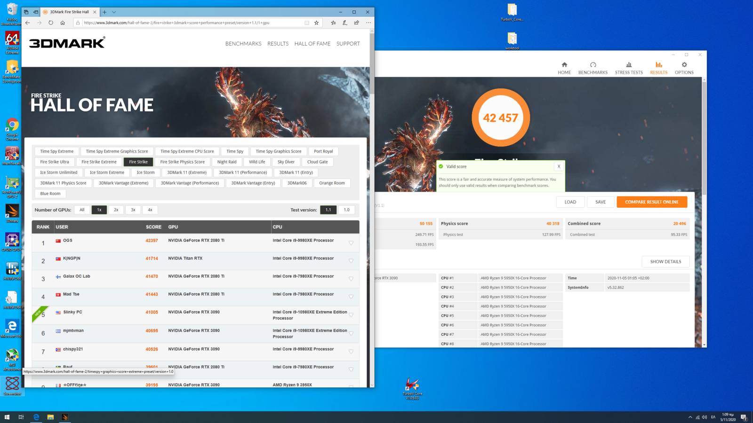Screen dimensions: 753x423
Task: Open the Edge favorites hub
Action: pos(333,23)
